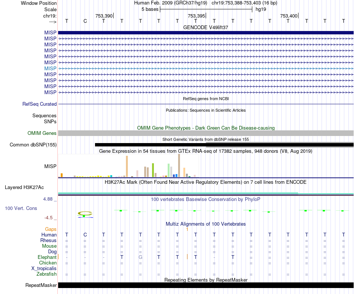This screenshot has height=294, width=354.
Task: Click the 'OMIM Genes' track label
Action: point(42,133)
